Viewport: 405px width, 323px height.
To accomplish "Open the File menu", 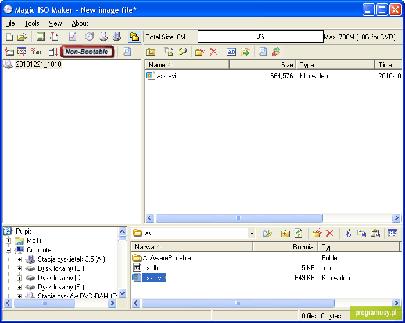I will point(10,23).
